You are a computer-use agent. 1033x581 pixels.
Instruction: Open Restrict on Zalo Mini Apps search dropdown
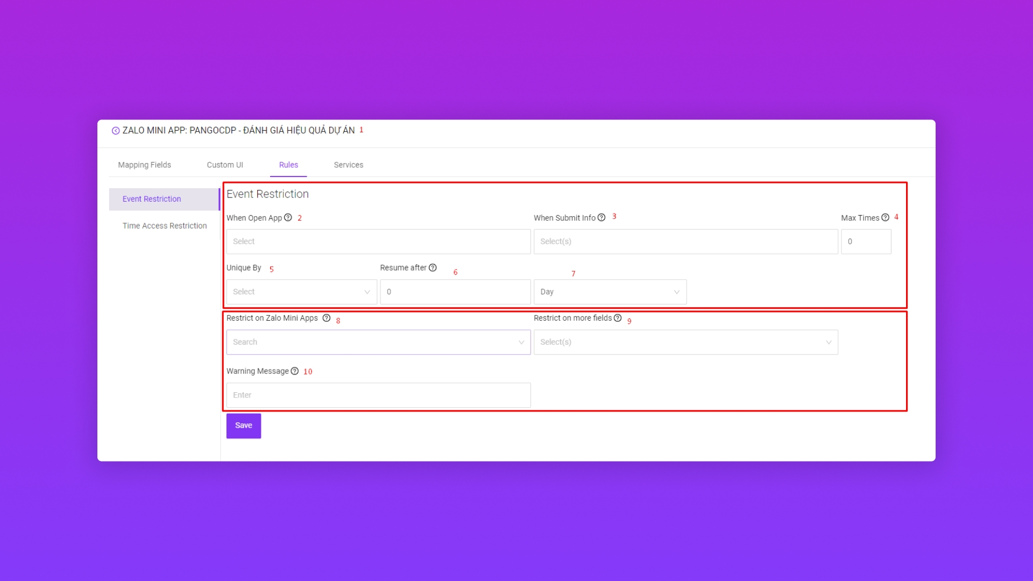pos(378,342)
